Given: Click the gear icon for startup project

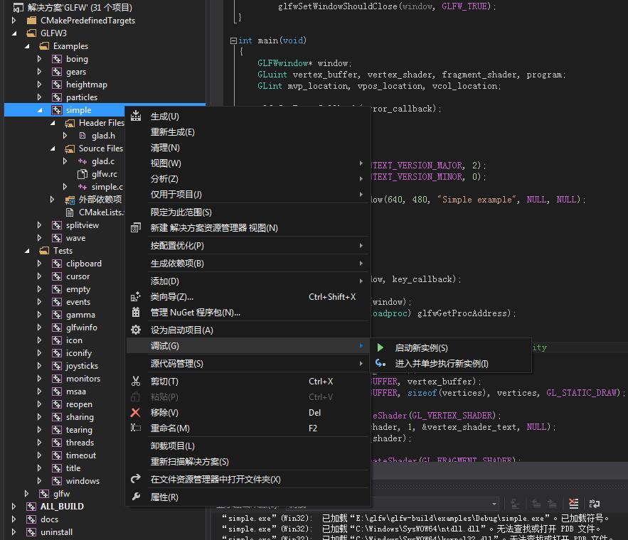Looking at the screenshot, I should pyautogui.click(x=136, y=330).
